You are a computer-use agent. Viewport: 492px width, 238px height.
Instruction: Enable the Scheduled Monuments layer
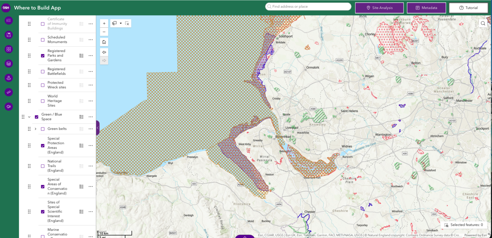43,40
